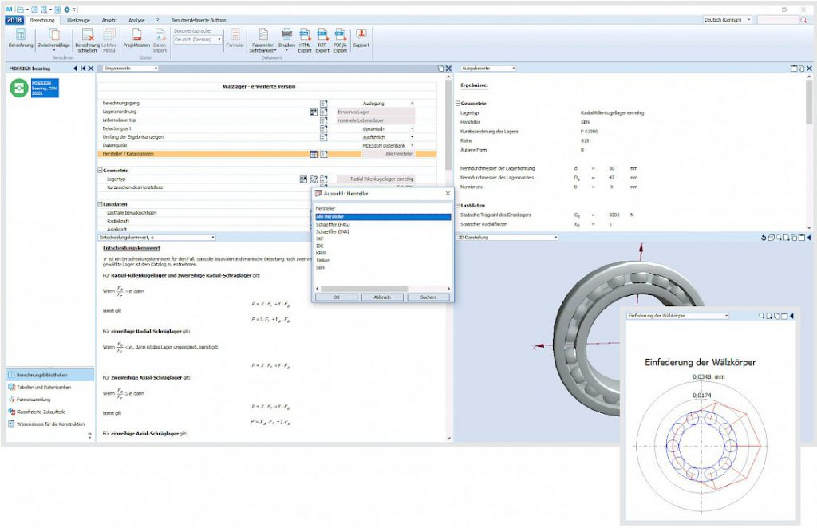This screenshot has height=528, width=817.
Task: Click the Drucken printer icon
Action: click(286, 35)
